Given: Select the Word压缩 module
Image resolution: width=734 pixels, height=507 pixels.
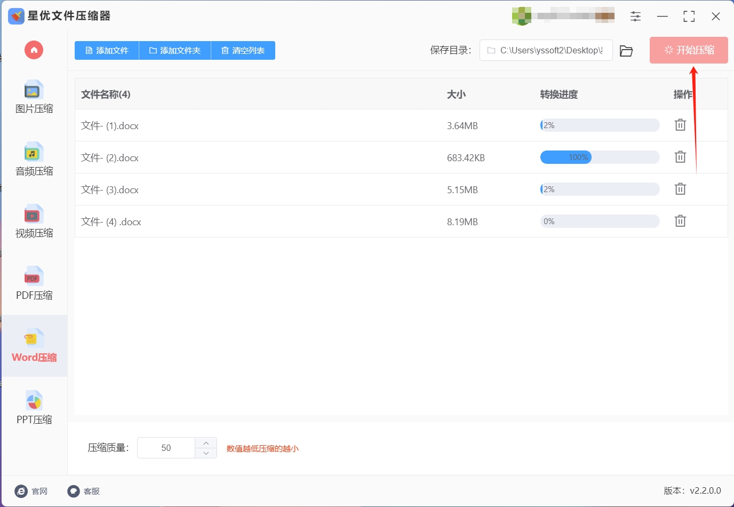Looking at the screenshot, I should (x=34, y=346).
